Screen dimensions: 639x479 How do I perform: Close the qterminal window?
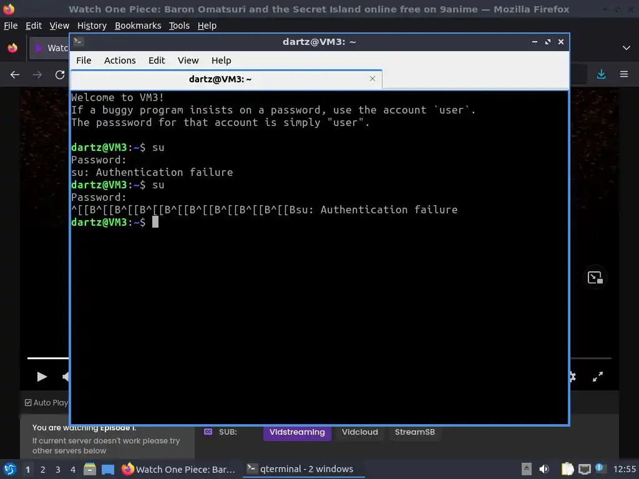tap(561, 42)
